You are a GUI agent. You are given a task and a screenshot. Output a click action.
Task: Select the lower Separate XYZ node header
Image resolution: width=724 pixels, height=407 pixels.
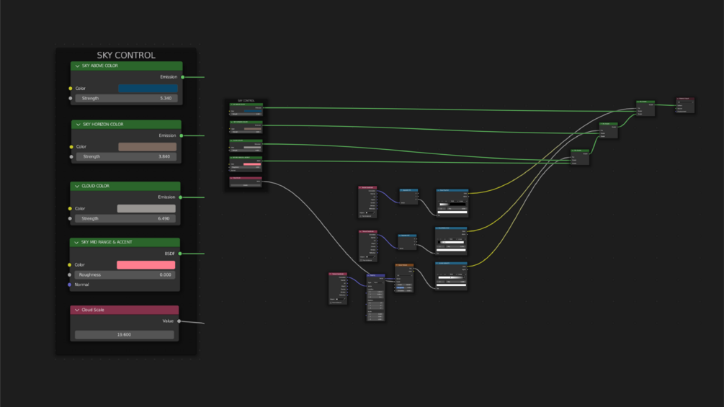(407, 236)
